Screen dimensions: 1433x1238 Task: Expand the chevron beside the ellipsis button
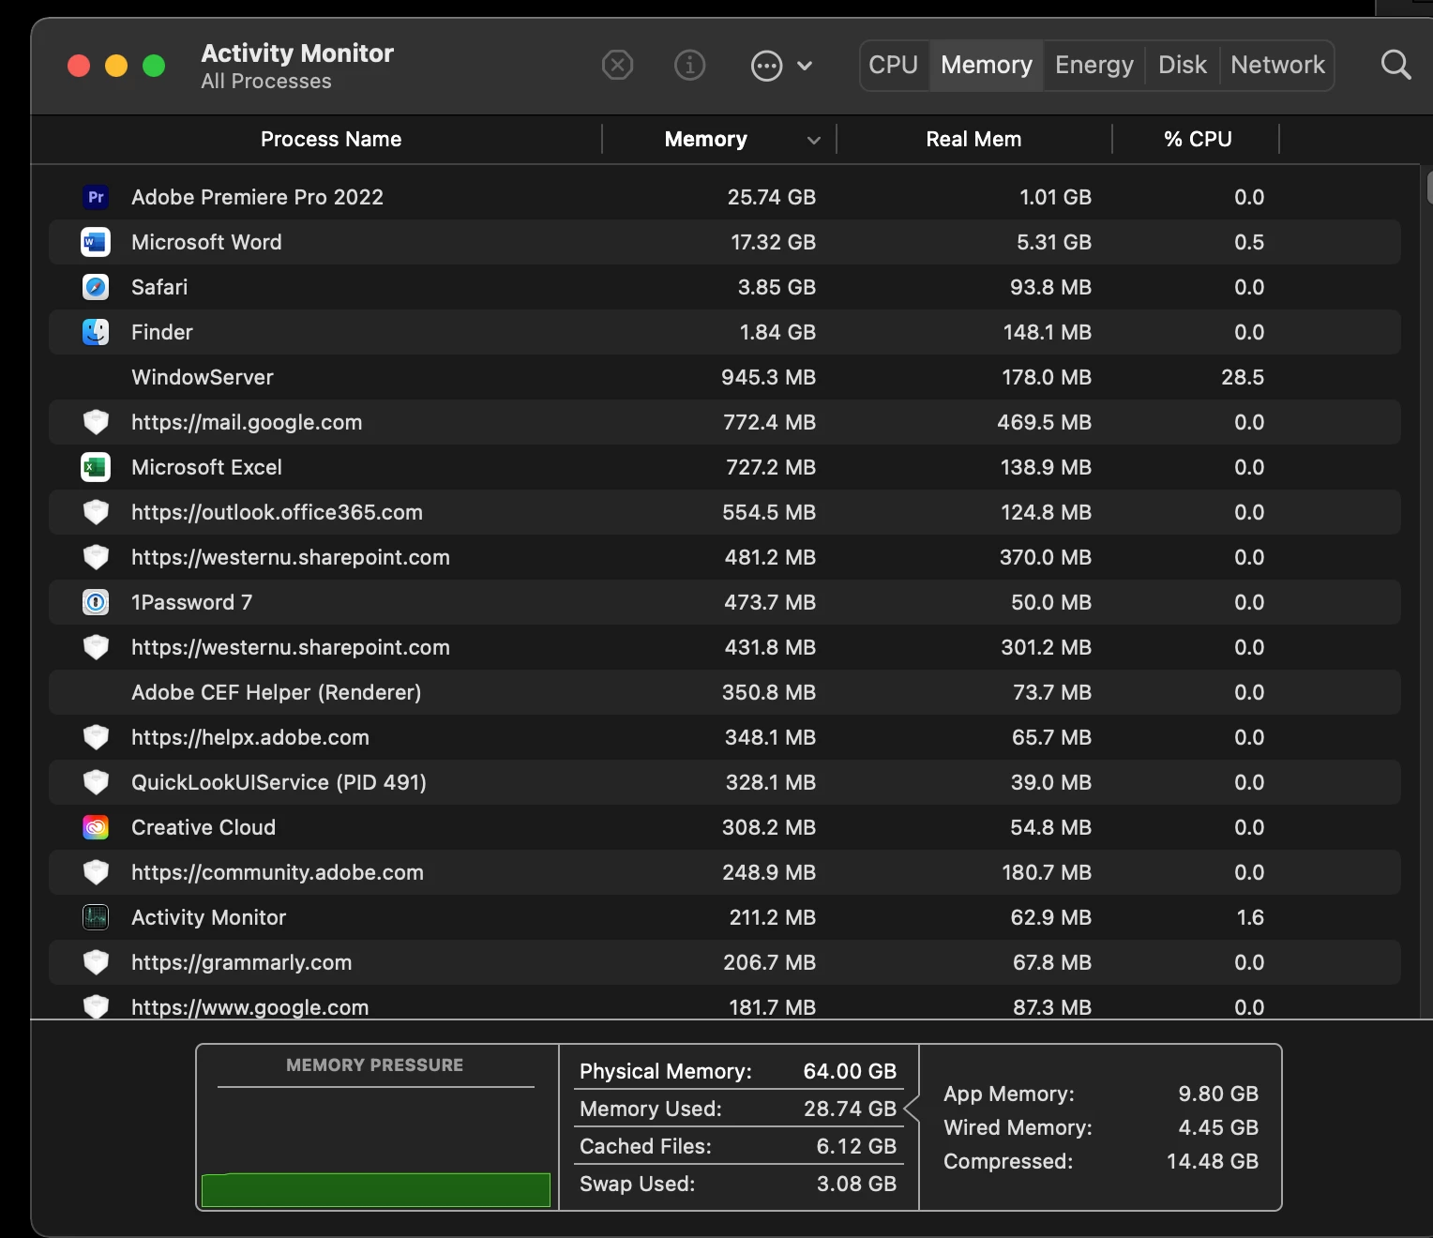coord(805,66)
